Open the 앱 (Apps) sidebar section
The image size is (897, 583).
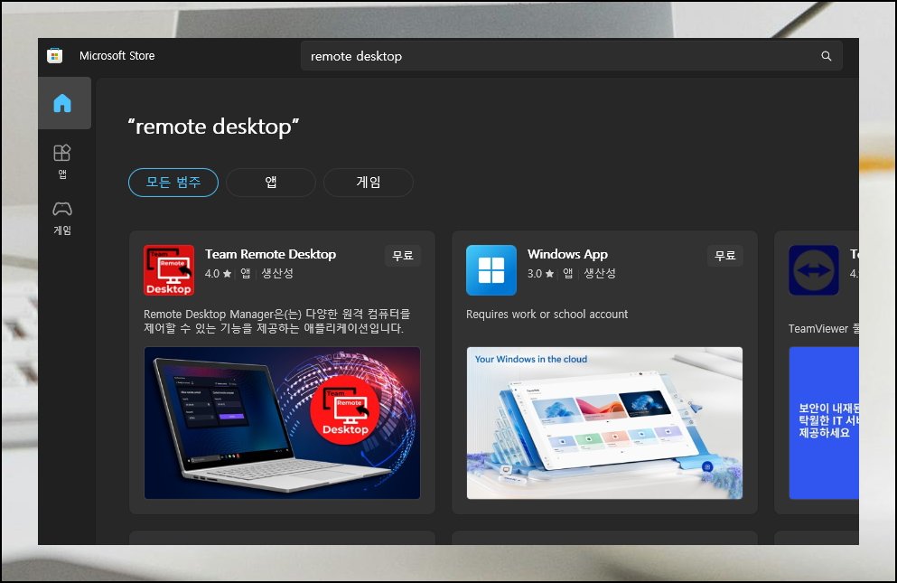click(x=62, y=162)
